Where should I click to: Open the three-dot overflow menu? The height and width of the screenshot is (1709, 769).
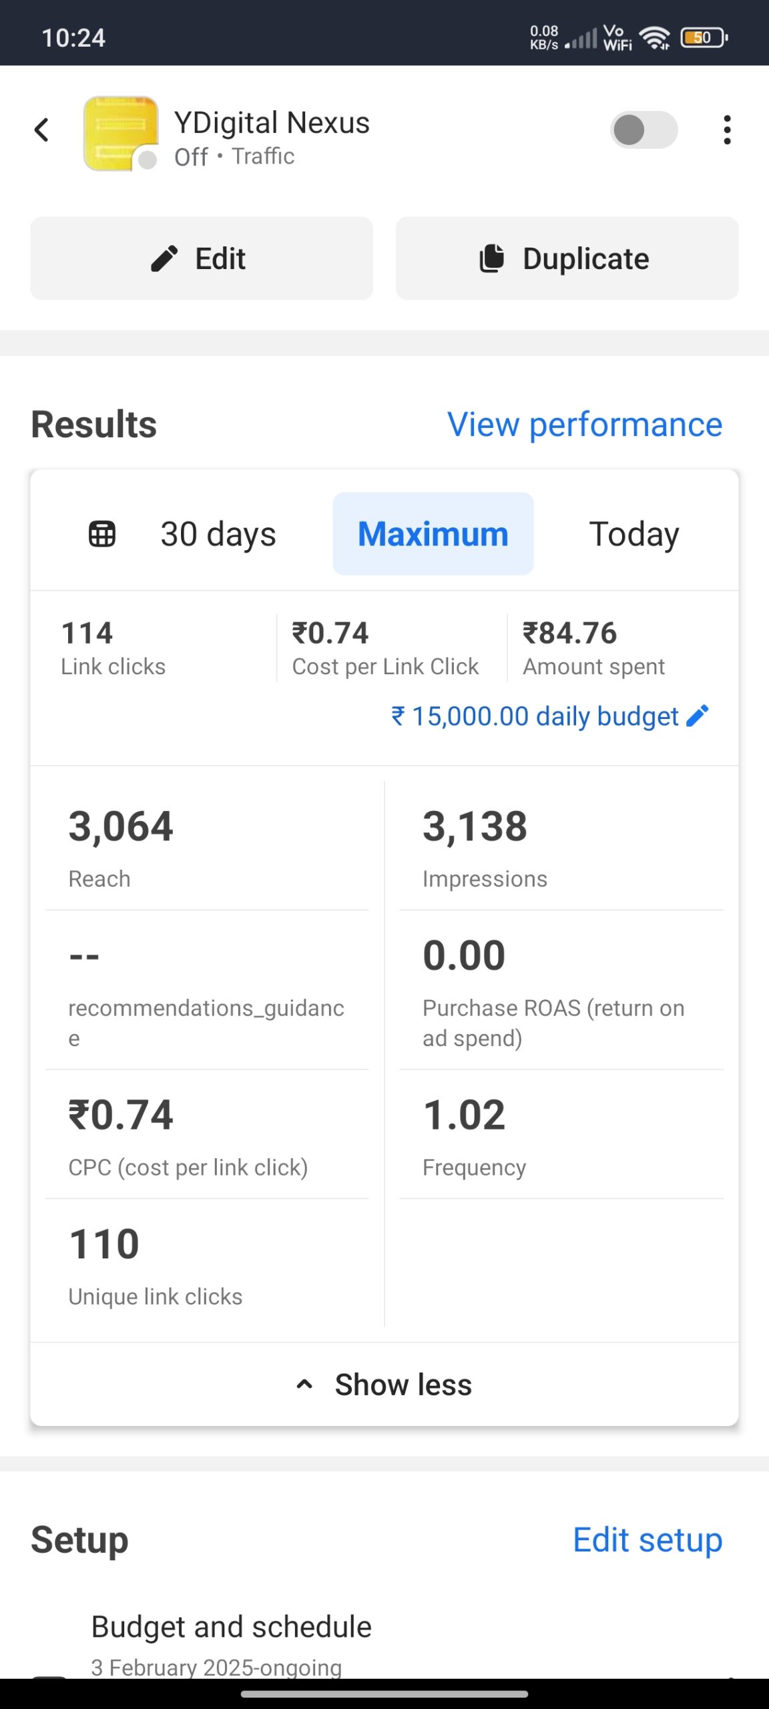(x=727, y=130)
